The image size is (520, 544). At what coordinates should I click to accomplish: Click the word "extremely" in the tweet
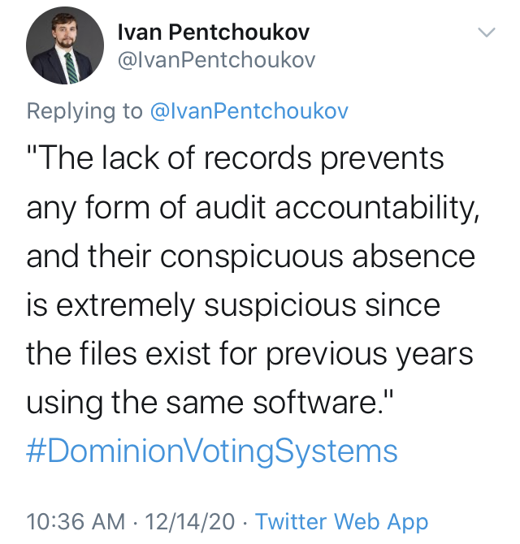(126, 306)
